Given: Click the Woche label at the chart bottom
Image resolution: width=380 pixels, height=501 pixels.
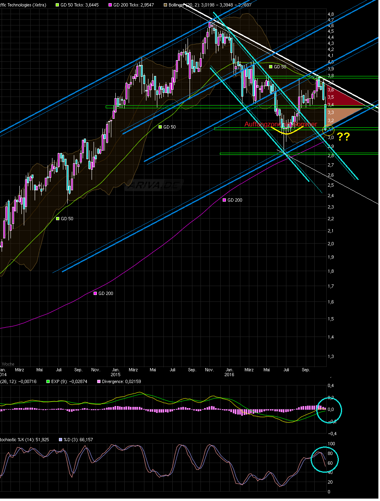Looking at the screenshot, I should click(8, 364).
